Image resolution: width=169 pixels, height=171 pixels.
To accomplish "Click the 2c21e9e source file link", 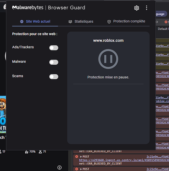I will tap(158, 157).
